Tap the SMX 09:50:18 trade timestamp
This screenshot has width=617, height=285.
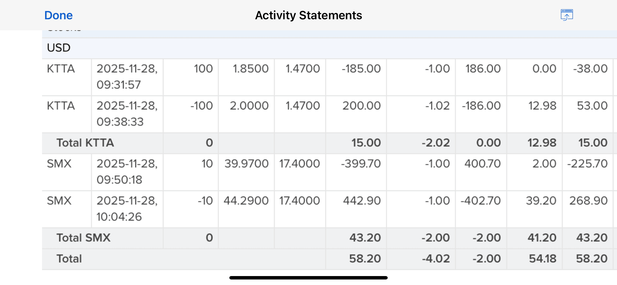127,171
